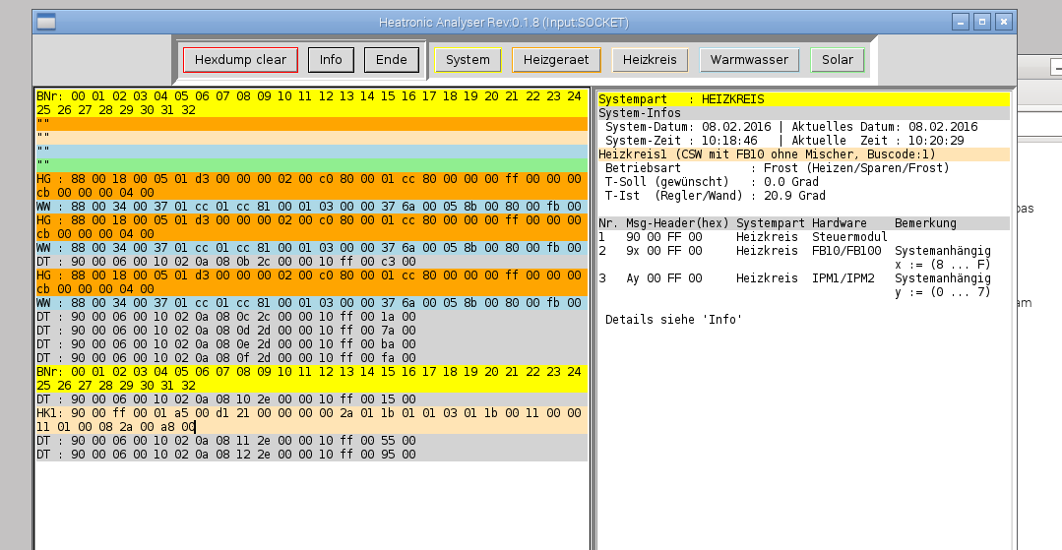1062x550 pixels.
Task: Close the Heatronic Analyser window
Action: click(1004, 22)
